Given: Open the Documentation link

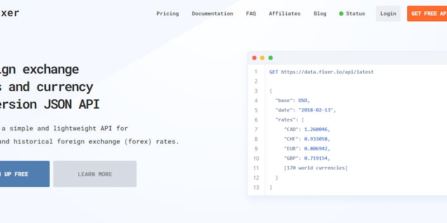Looking at the screenshot, I should click(x=212, y=13).
